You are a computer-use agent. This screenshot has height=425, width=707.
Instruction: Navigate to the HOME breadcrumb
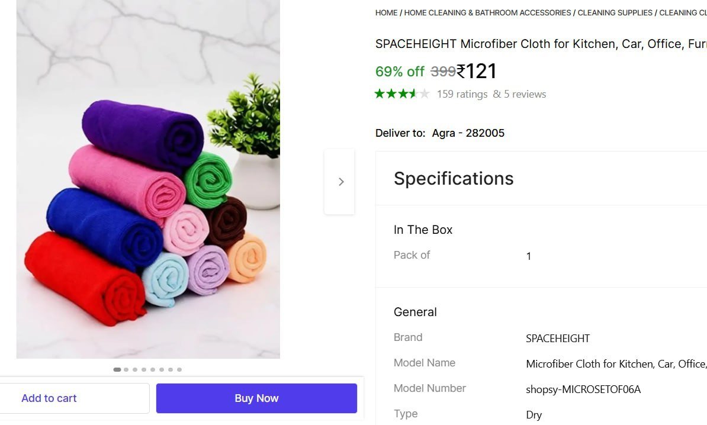tap(385, 12)
